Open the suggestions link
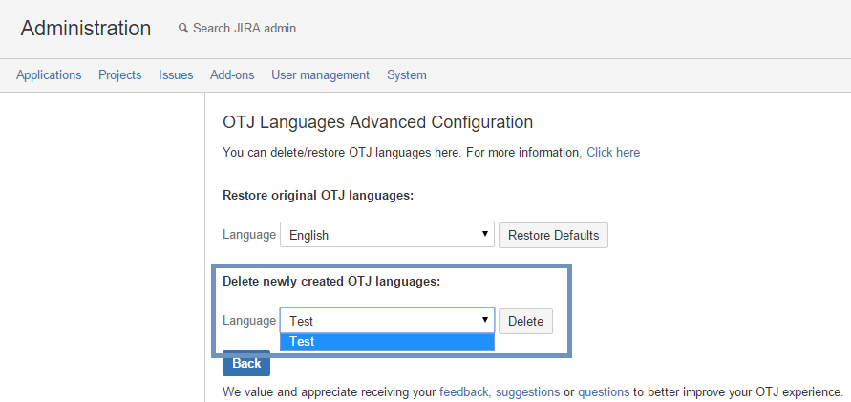Screen dimensions: 851x402 pyautogui.click(x=528, y=391)
